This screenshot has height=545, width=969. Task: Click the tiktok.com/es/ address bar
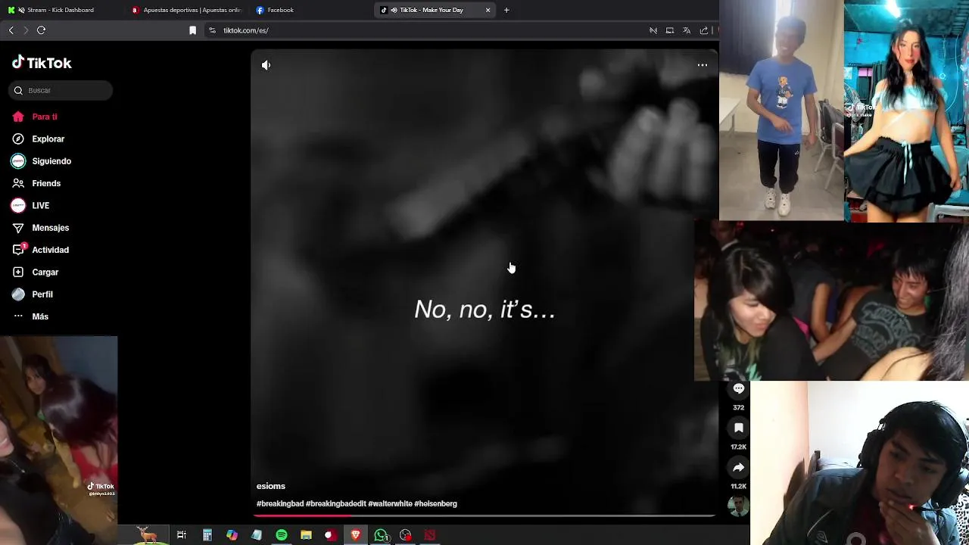coord(424,30)
